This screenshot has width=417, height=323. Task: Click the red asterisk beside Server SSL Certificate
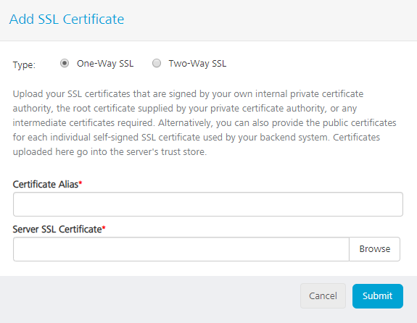click(104, 228)
